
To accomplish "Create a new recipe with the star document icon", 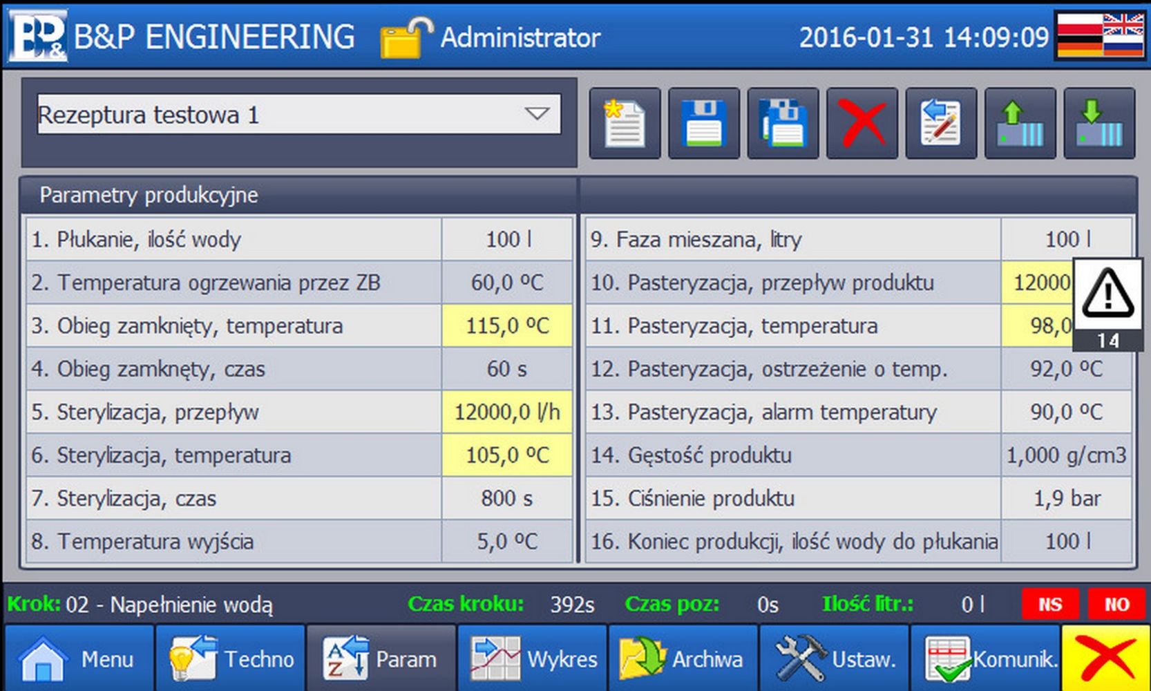I will tap(625, 124).
